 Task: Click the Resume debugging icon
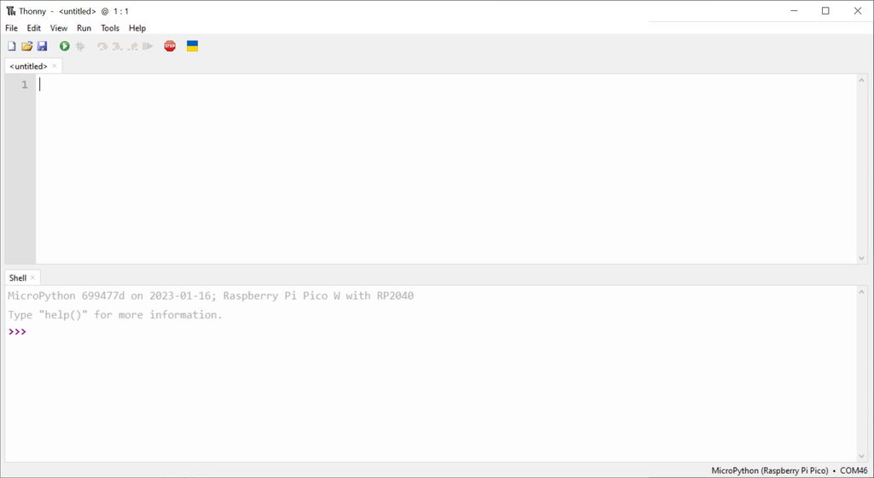click(148, 46)
